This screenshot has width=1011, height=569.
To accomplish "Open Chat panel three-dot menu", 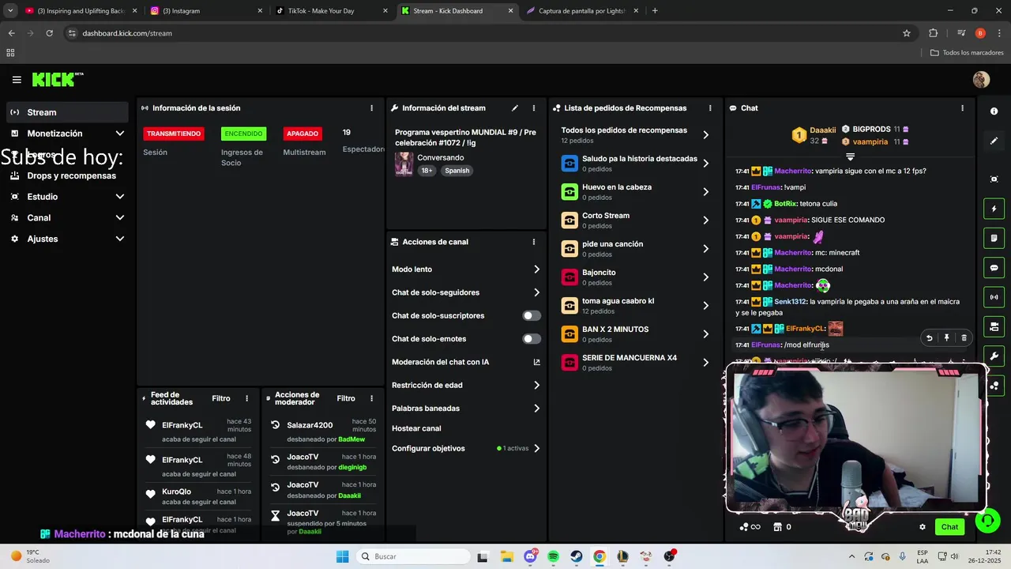I will (x=962, y=108).
